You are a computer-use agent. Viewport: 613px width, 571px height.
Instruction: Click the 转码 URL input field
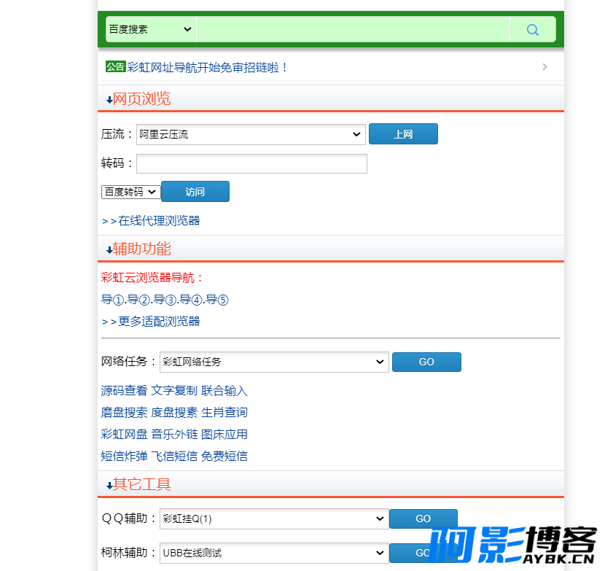[251, 163]
